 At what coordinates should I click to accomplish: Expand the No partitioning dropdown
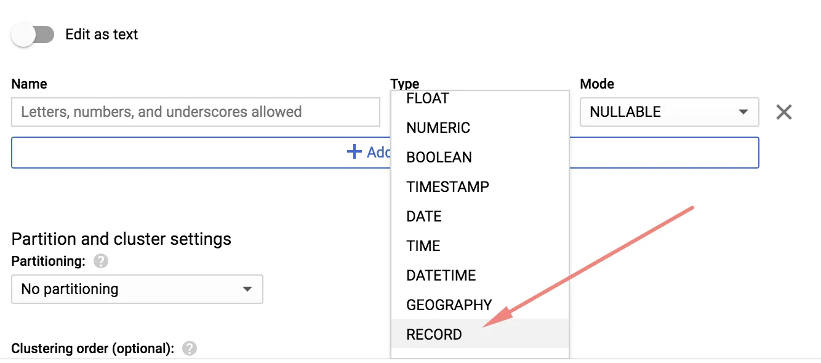(x=137, y=289)
